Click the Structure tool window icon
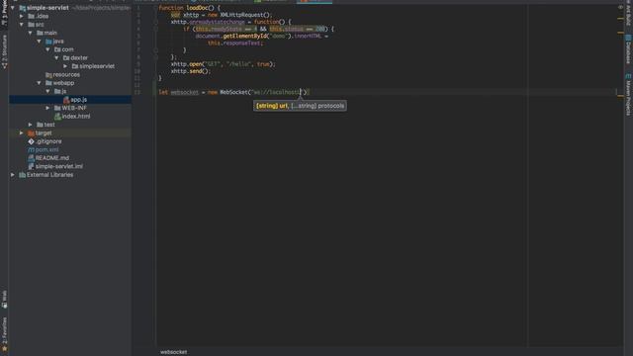 pos(4,65)
